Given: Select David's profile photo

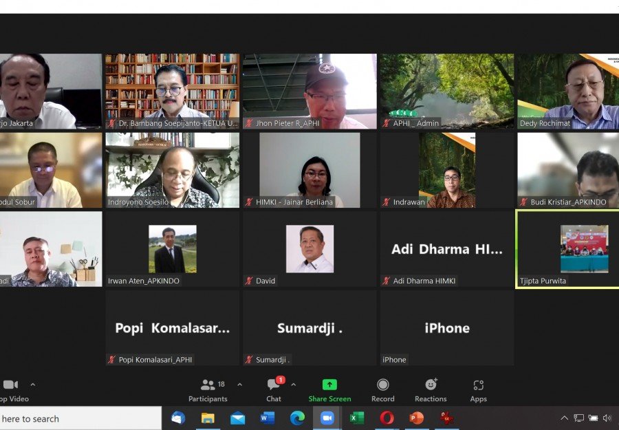Looking at the screenshot, I should click(310, 249).
